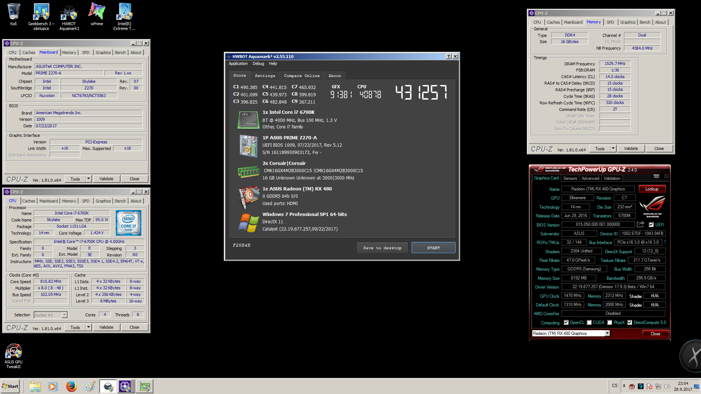The height and width of the screenshot is (394, 701).
Task: Click the Aquamark help question mark button
Action: point(449,57)
